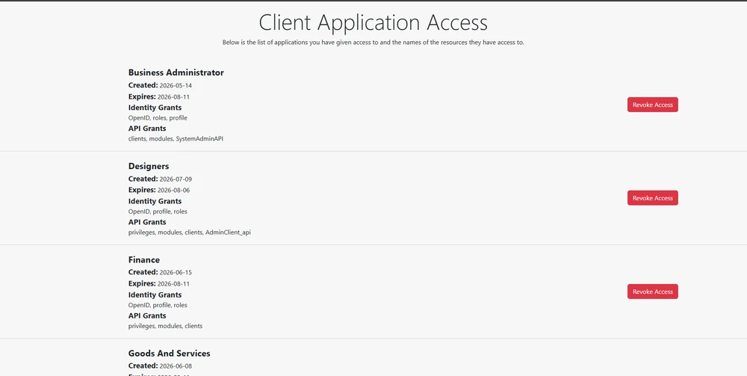Viewport: 747px width, 376px height.
Task: Click Finance API grants 'privileges, modules, clients'
Action: [165, 326]
